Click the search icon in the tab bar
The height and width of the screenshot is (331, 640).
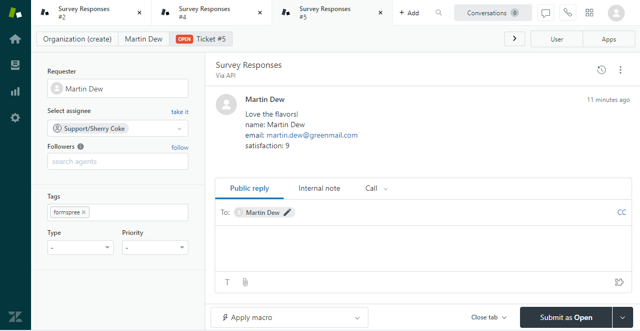(439, 13)
